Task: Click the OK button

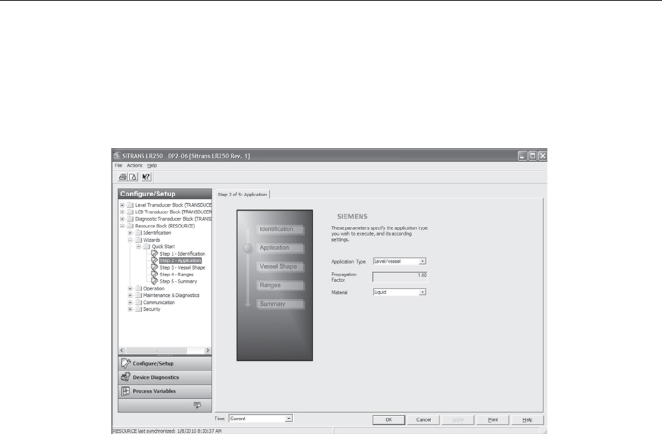Action: 389,420
